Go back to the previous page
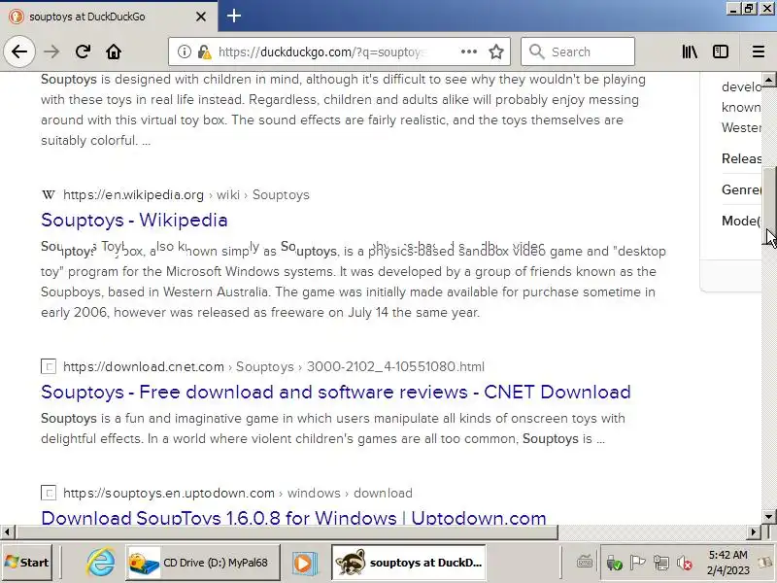 (x=19, y=51)
